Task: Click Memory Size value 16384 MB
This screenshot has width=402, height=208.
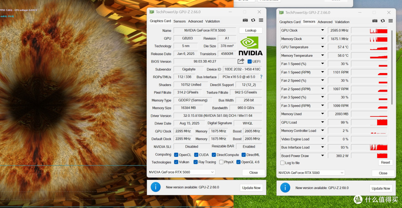Action: pyautogui.click(x=188, y=108)
